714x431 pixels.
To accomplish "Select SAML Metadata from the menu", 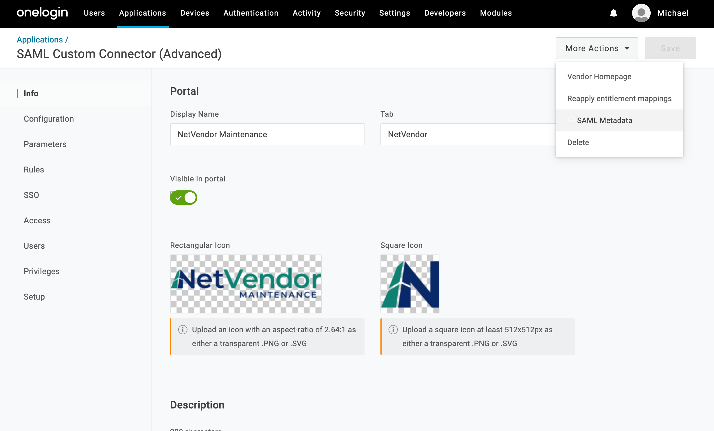I will tap(604, 120).
